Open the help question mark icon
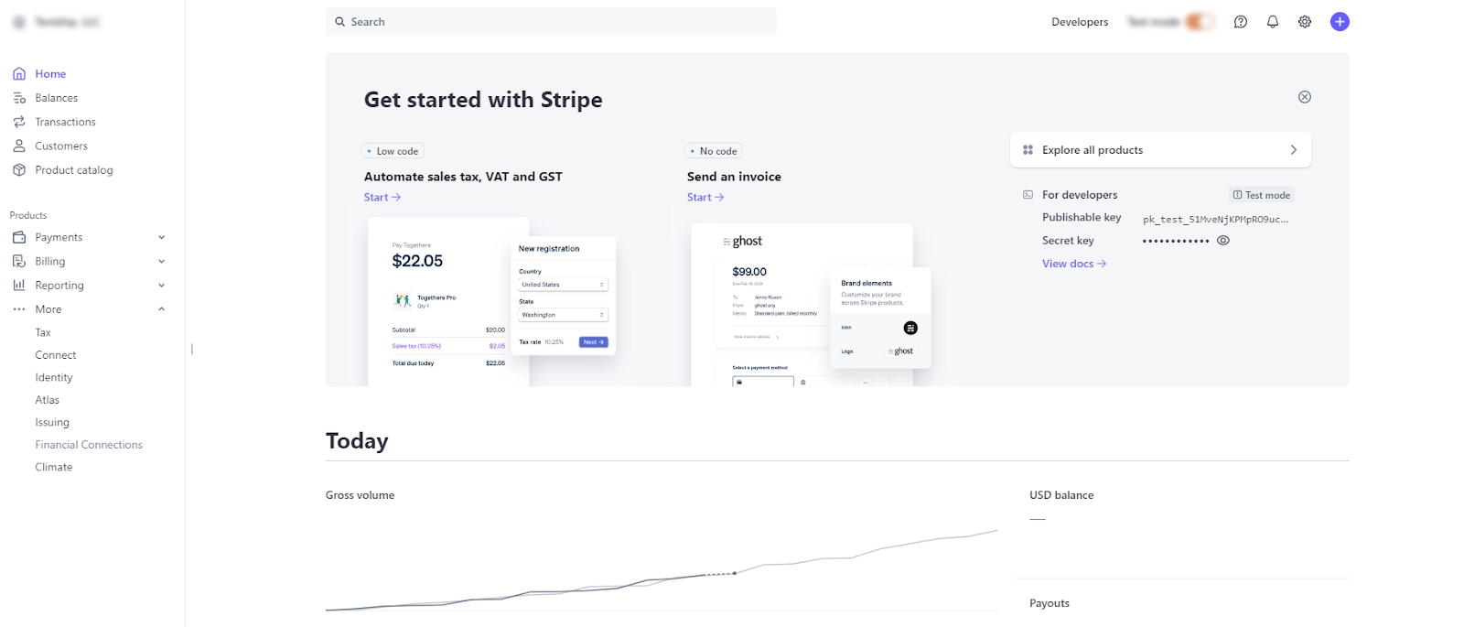The image size is (1464, 627). pyautogui.click(x=1241, y=22)
